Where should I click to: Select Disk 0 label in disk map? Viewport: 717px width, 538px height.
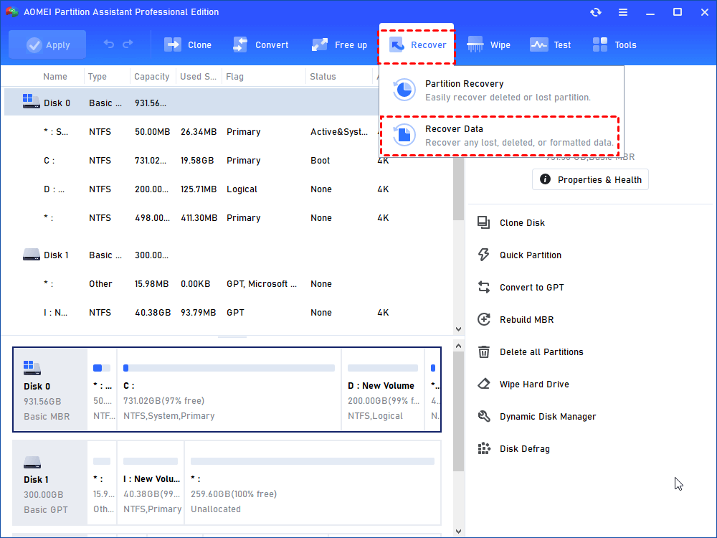(50, 390)
